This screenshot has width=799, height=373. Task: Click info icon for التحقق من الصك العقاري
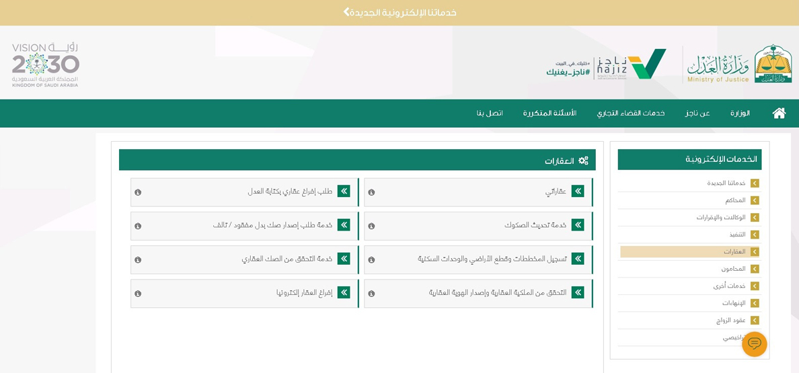138,260
